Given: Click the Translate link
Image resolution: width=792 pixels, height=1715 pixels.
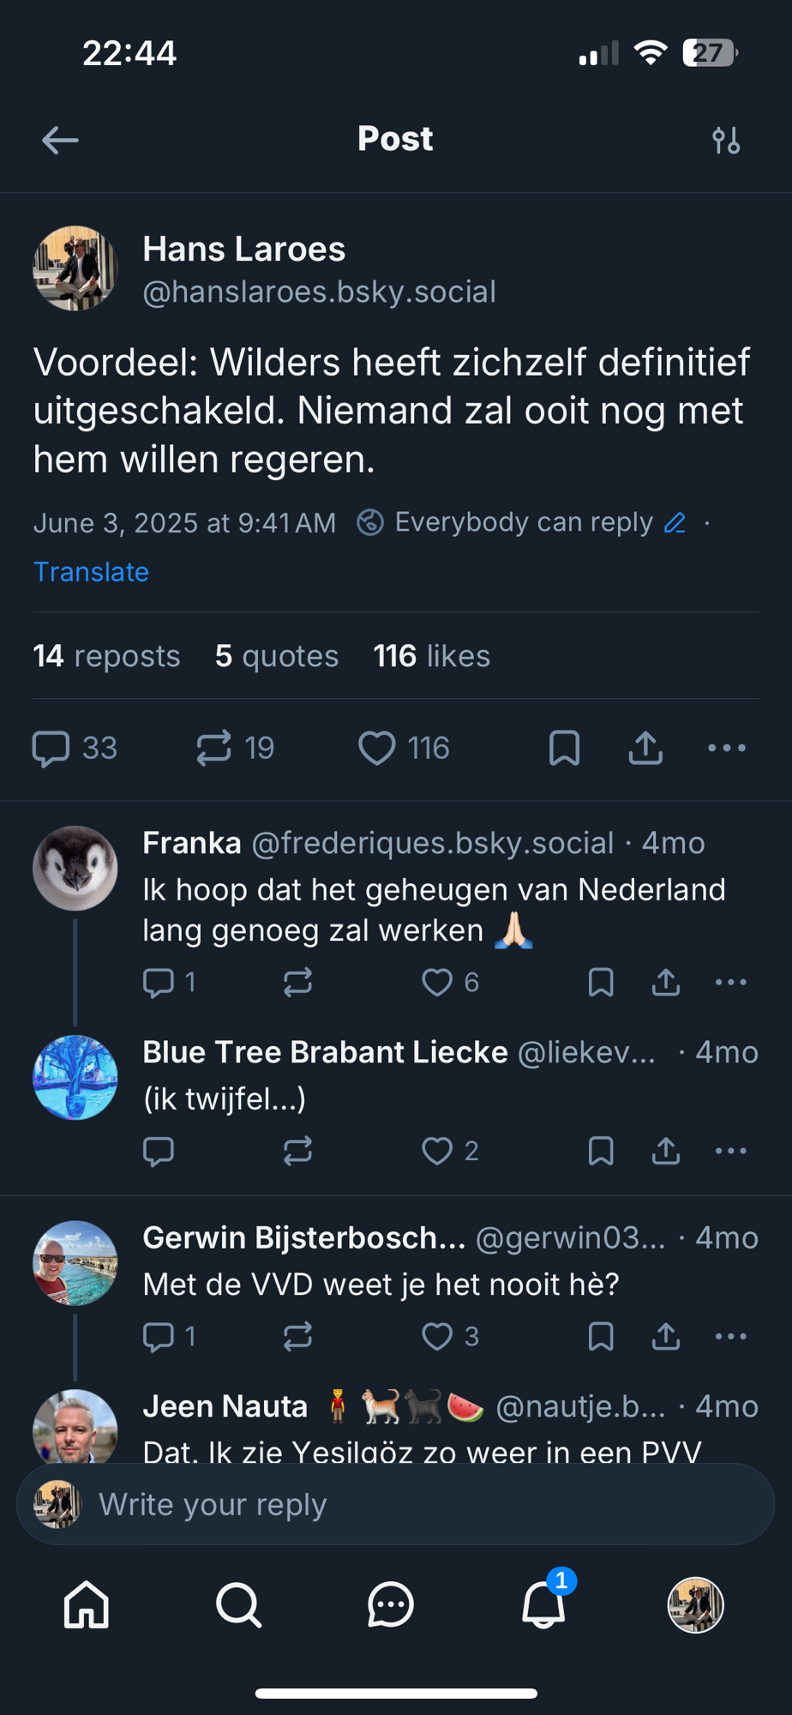Looking at the screenshot, I should (91, 572).
